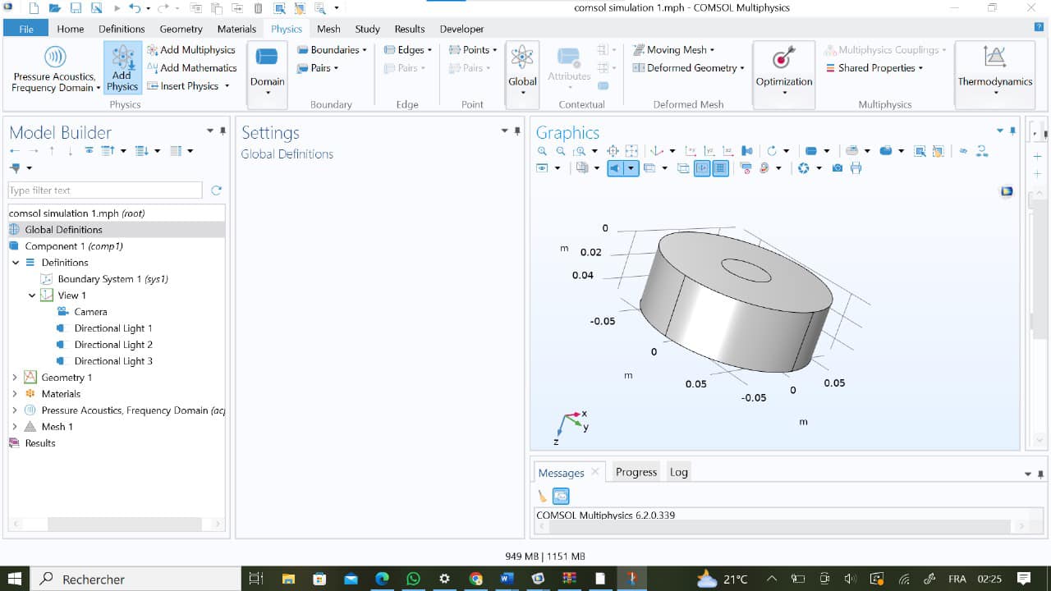1051x591 pixels.
Task: Click the Model Builder filter text field
Action: (x=105, y=190)
